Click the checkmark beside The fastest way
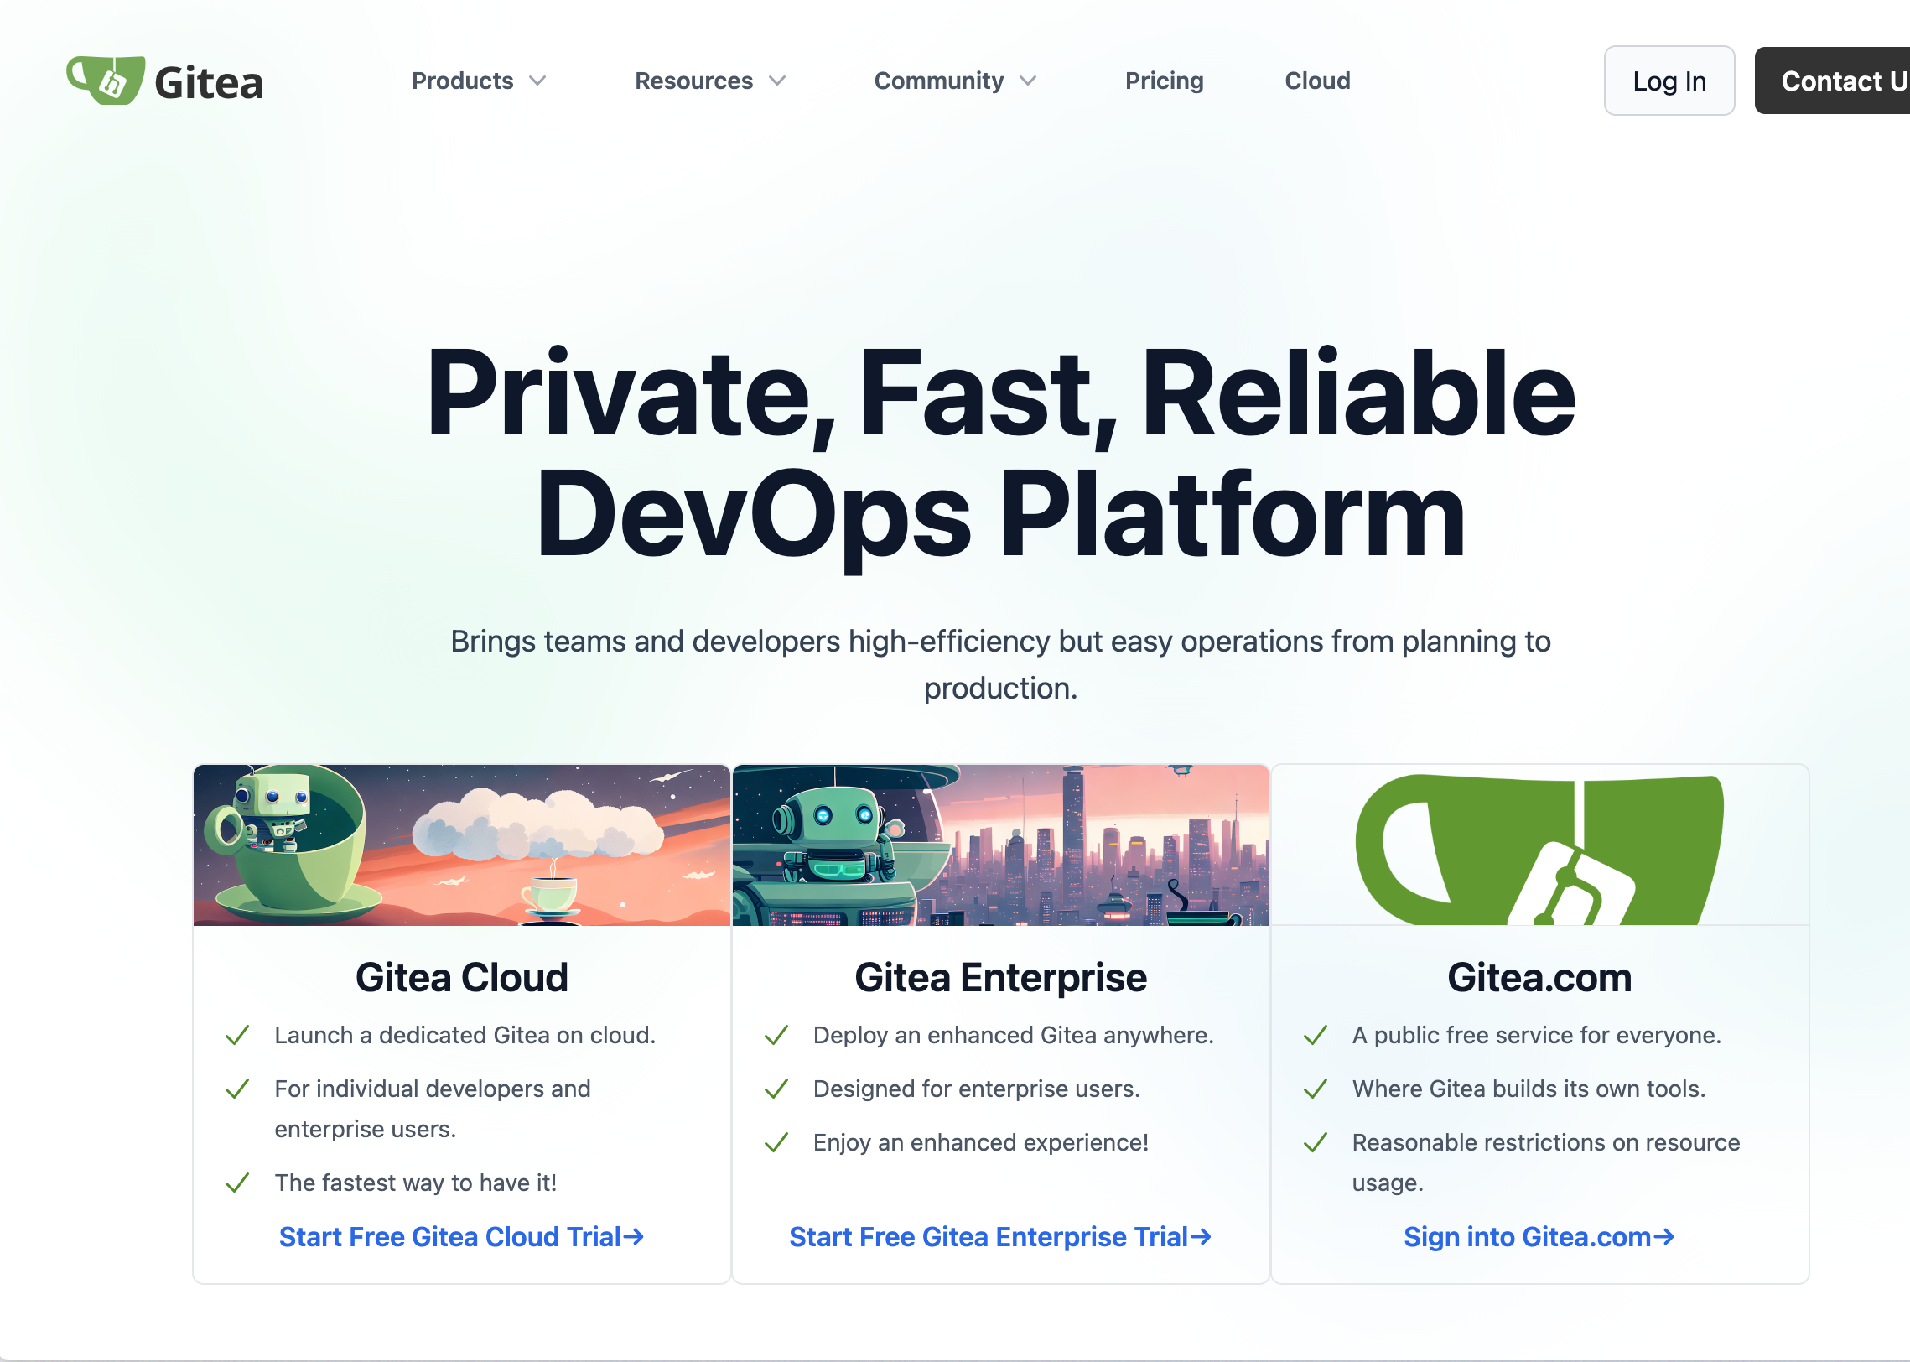 point(237,1183)
